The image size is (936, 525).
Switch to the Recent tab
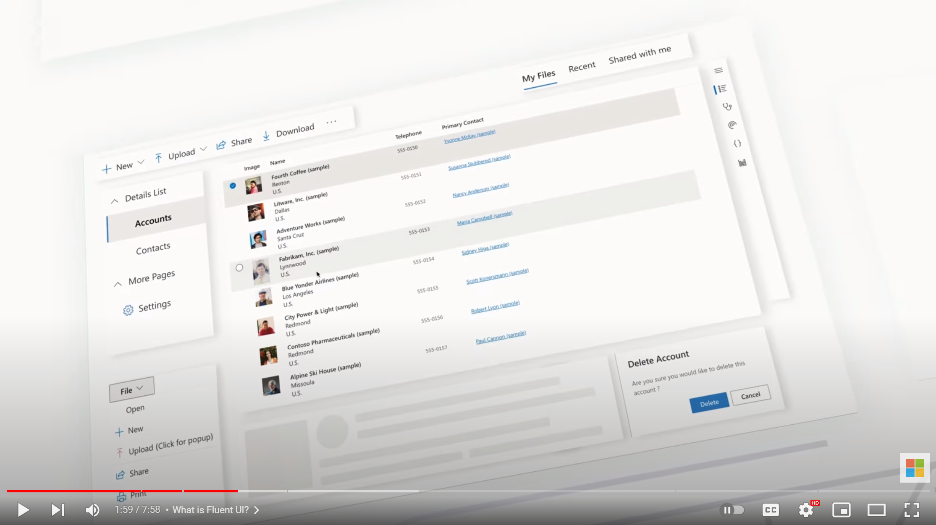582,67
